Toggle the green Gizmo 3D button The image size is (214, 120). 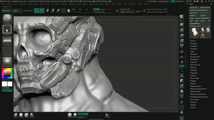tap(63, 11)
